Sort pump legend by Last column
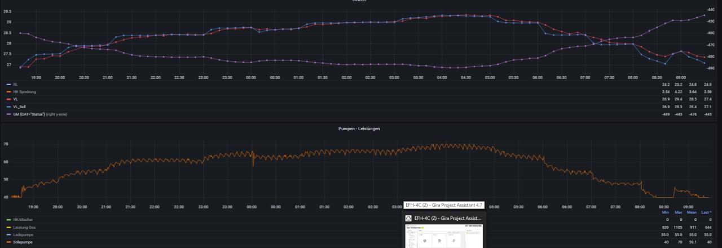This screenshot has width=722, height=248. [x=707, y=212]
